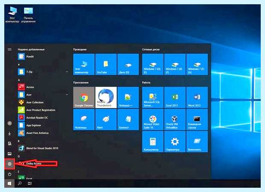265x192 pixels.
Task: Open the Paint tile
Action: [x=106, y=119]
